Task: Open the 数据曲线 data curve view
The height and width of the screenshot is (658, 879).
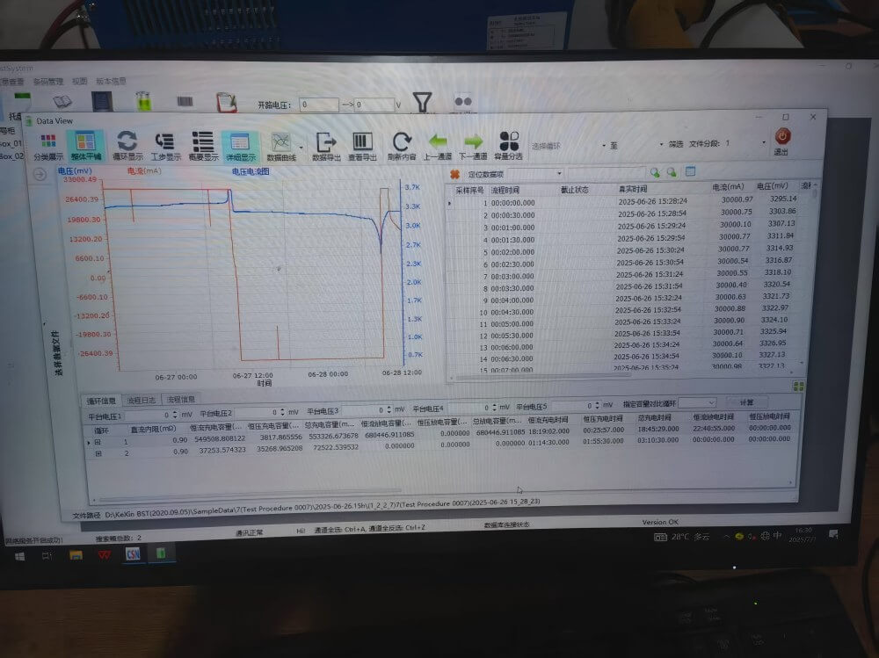Action: click(280, 145)
